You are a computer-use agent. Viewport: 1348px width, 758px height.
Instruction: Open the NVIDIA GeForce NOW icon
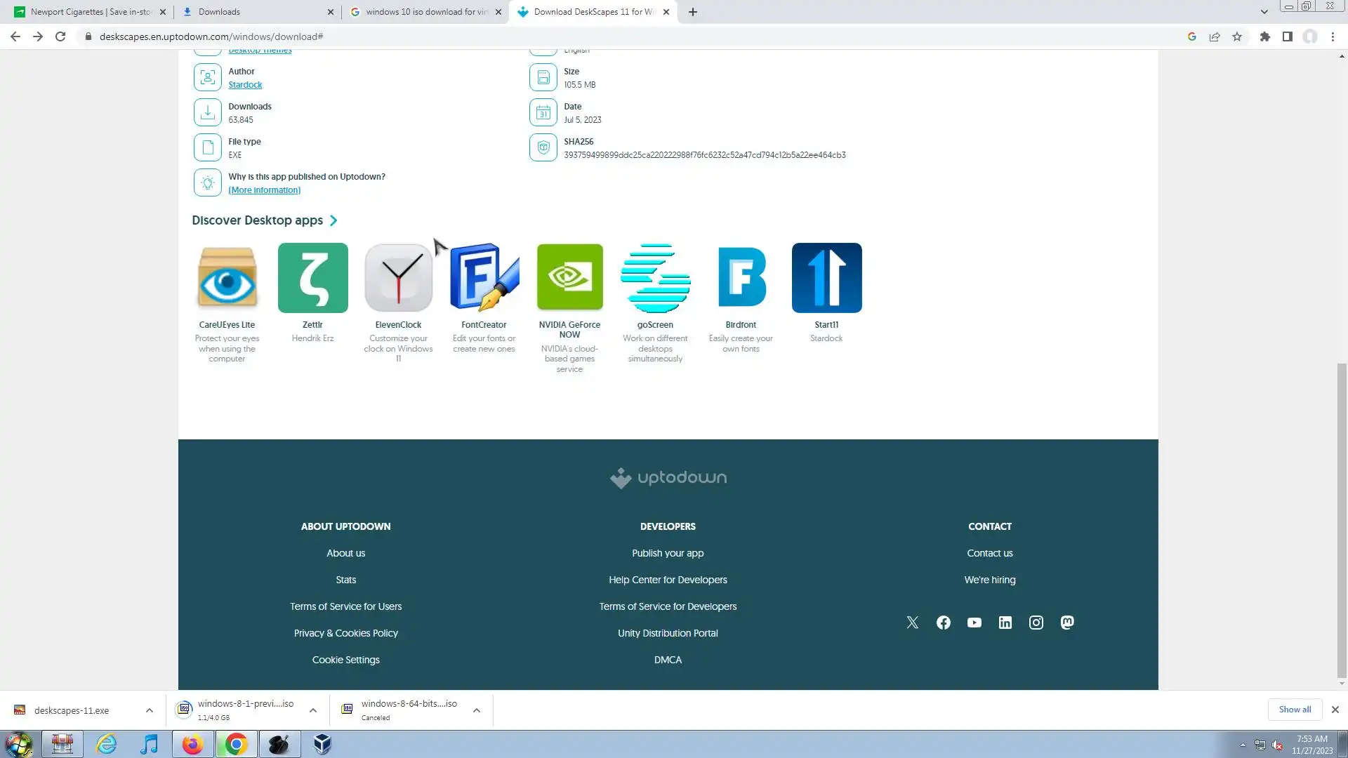pos(569,278)
